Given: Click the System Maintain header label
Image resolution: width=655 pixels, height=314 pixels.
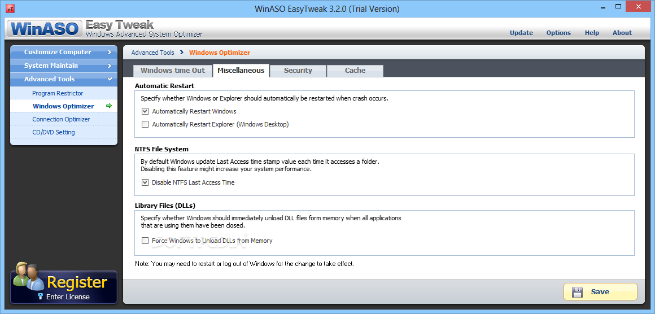Looking at the screenshot, I should [x=51, y=66].
